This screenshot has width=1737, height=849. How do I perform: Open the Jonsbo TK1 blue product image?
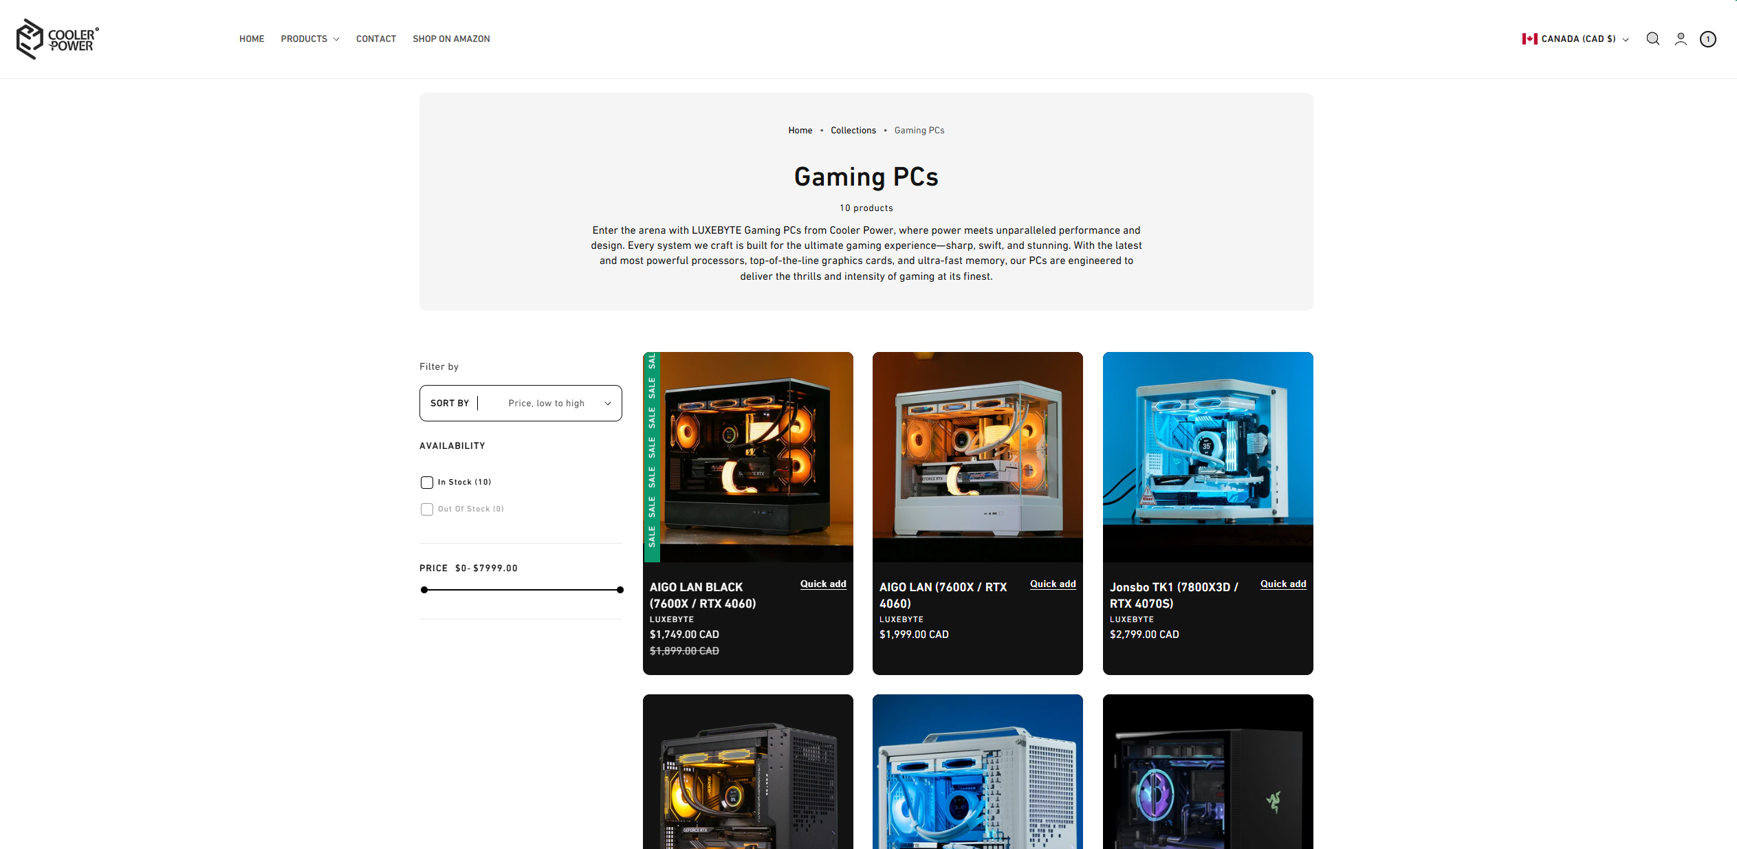(x=1208, y=457)
